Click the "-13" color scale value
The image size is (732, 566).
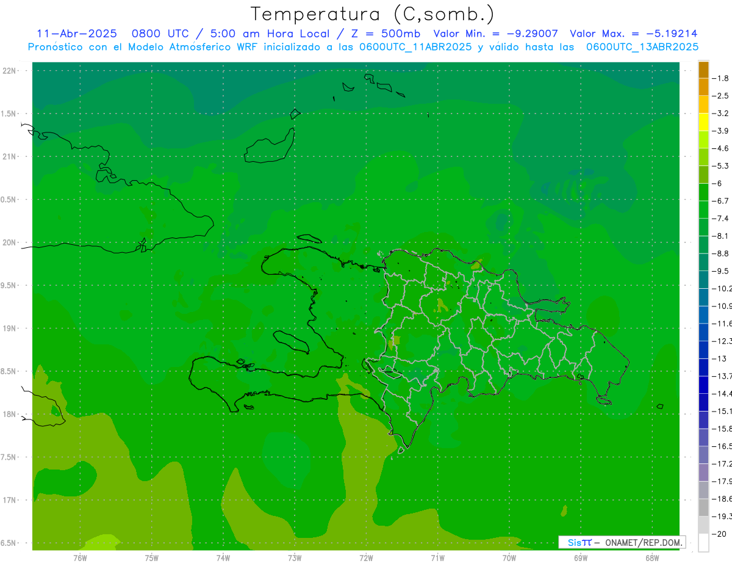[x=719, y=358]
